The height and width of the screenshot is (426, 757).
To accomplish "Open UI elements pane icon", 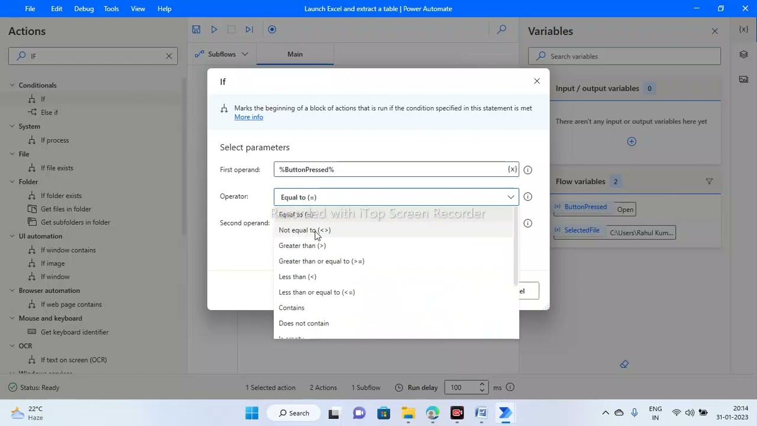I will coord(743,54).
